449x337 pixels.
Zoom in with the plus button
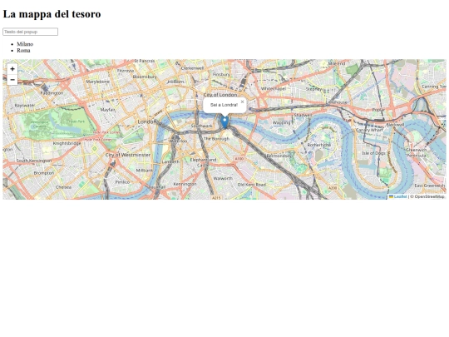(x=12, y=69)
